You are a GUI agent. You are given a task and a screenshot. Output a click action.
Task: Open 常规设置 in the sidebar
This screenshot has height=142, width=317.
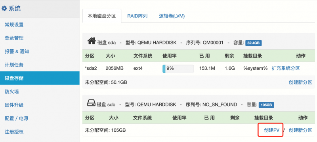[14, 25]
